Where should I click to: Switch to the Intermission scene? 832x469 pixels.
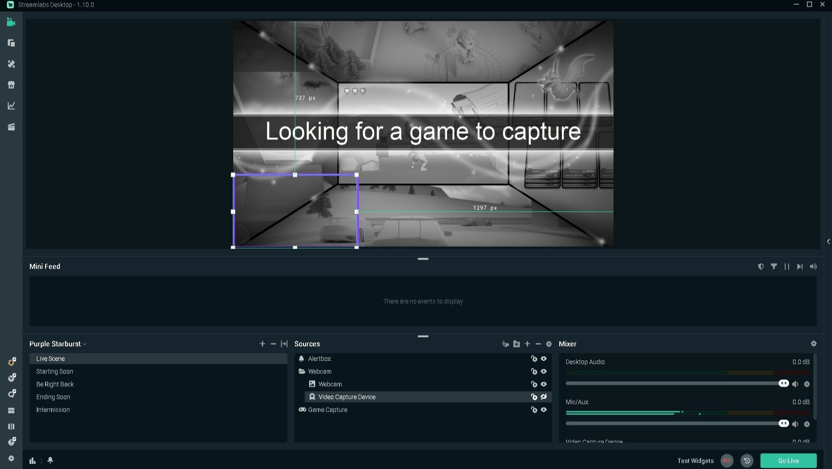tap(158, 410)
